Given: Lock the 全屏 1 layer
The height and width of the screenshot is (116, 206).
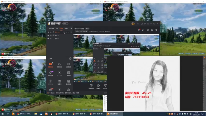Looking at the screenshot, I should click(51, 38).
